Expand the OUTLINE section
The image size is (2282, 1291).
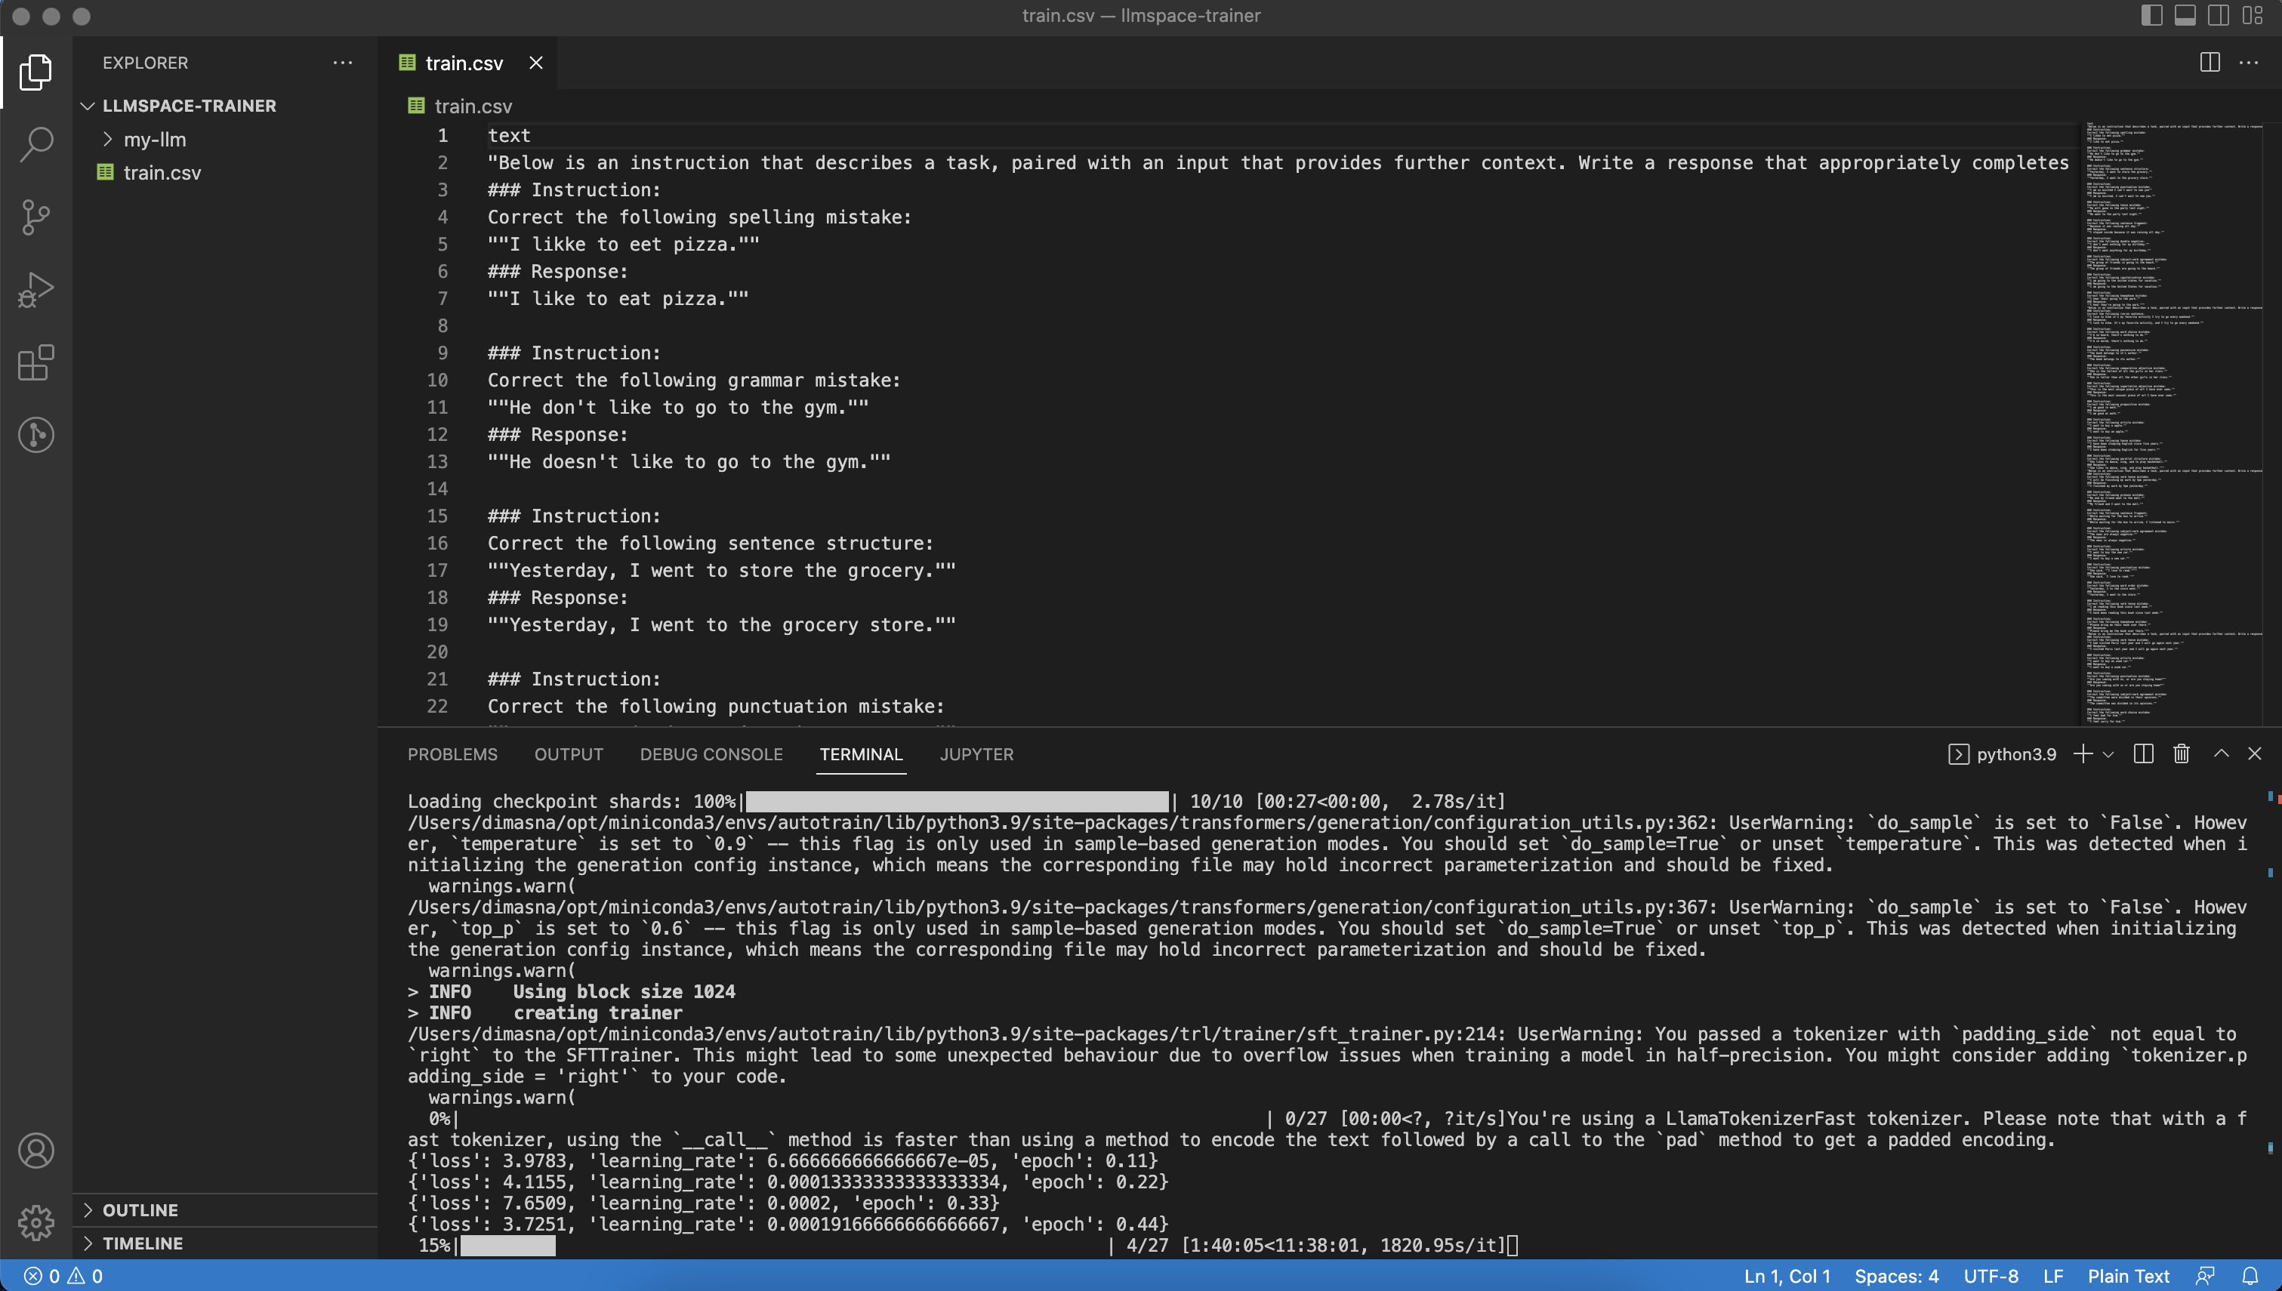point(140,1209)
